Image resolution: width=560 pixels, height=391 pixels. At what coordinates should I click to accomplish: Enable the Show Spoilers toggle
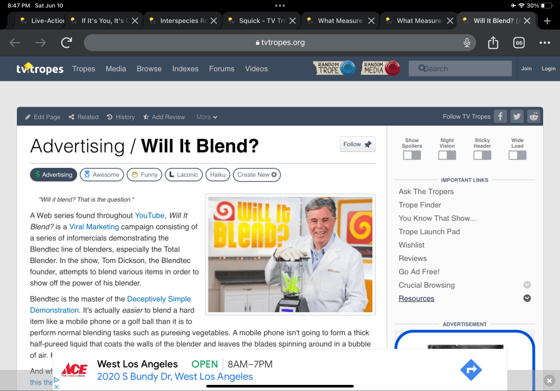(412, 155)
